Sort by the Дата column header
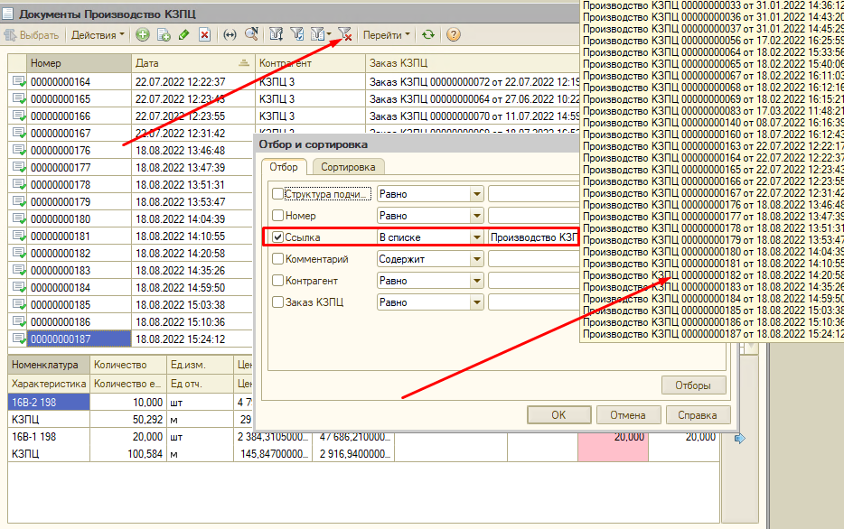Image resolution: width=844 pixels, height=529 pixels. click(x=192, y=63)
